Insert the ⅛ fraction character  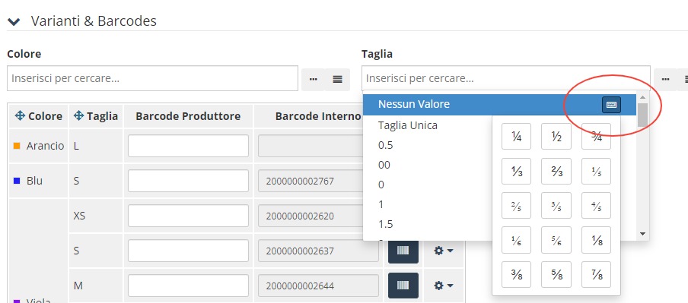[597, 240]
